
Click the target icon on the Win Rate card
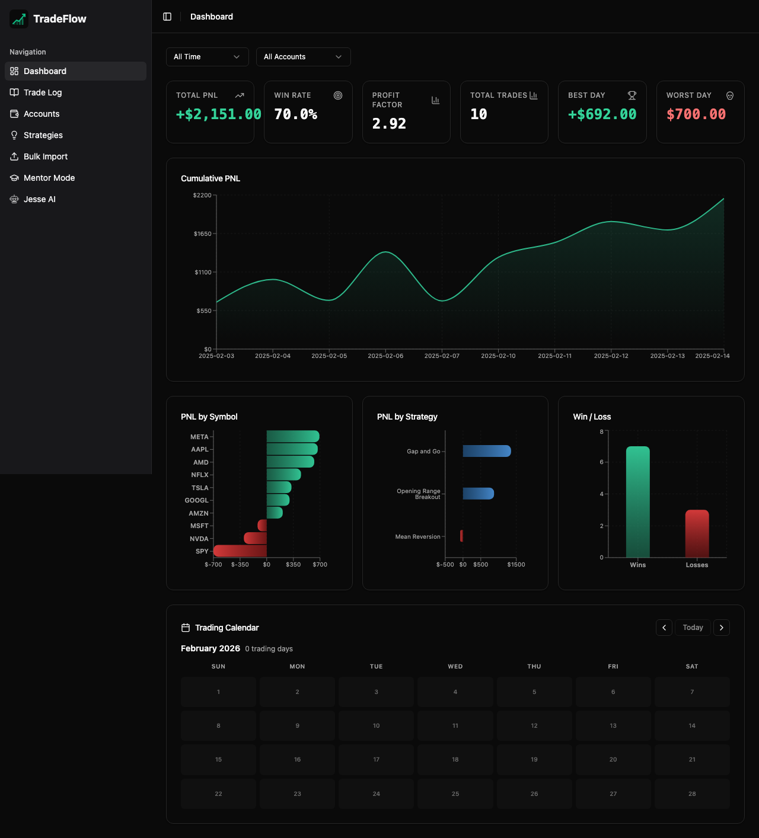click(x=337, y=95)
